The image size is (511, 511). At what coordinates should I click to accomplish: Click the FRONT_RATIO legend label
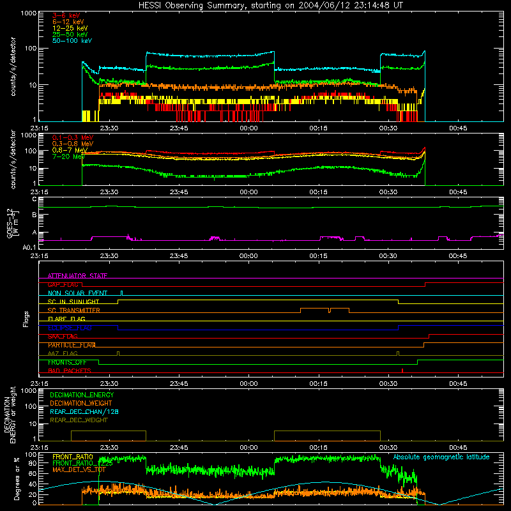click(73, 457)
